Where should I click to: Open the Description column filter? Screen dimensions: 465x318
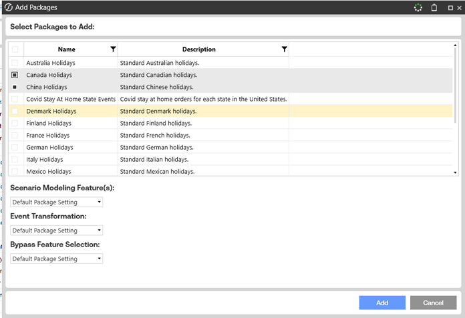click(284, 49)
